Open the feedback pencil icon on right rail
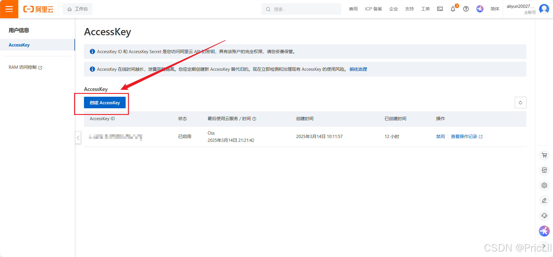Viewport: 553px width, 257px height. [544, 200]
